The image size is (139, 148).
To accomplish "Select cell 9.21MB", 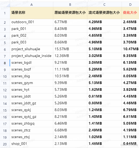I will 70,63.
